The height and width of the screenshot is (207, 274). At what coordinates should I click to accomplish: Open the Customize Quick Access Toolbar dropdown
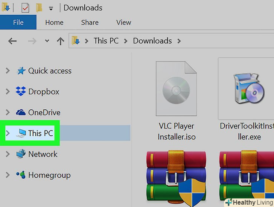pyautogui.click(x=51, y=8)
